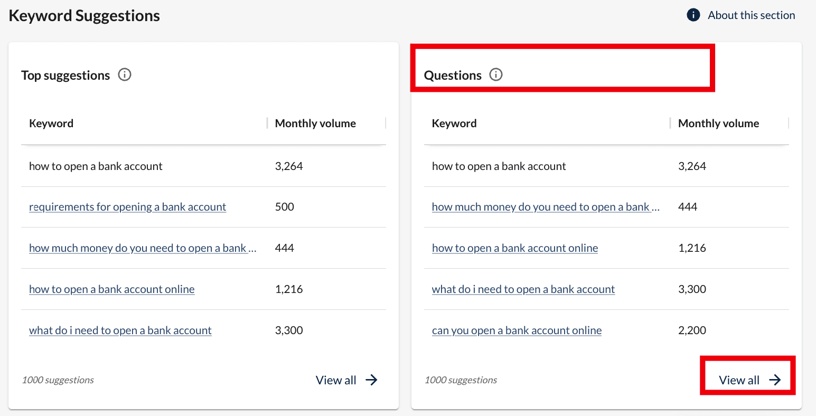This screenshot has height=416, width=816.
Task: Click the arrow icon in Top suggestions footer
Action: [x=372, y=380]
